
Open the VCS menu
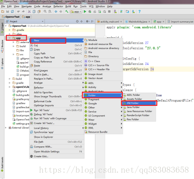(x=91, y=6)
